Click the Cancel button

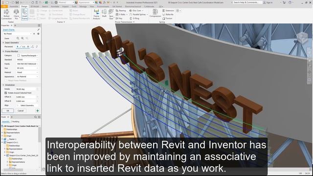[x=21, y=110]
